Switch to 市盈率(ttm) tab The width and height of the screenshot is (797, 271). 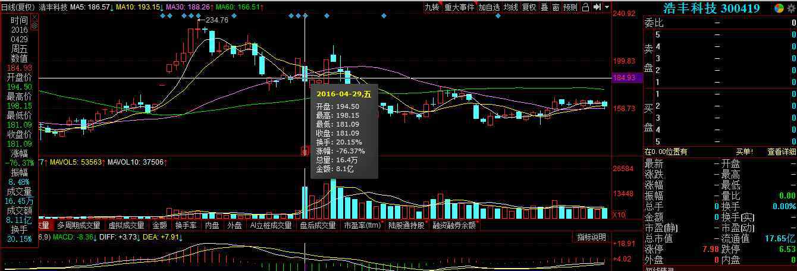pyautogui.click(x=362, y=226)
